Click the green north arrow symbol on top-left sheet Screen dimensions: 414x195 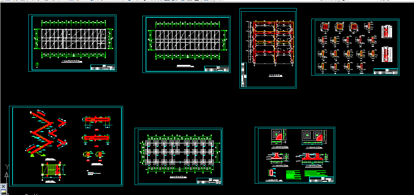(37, 64)
